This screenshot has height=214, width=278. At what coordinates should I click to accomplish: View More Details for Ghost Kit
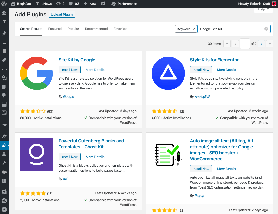95,157
